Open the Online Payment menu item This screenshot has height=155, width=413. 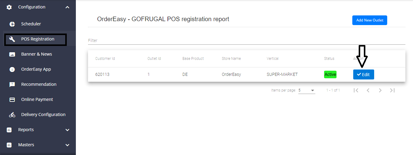point(37,99)
